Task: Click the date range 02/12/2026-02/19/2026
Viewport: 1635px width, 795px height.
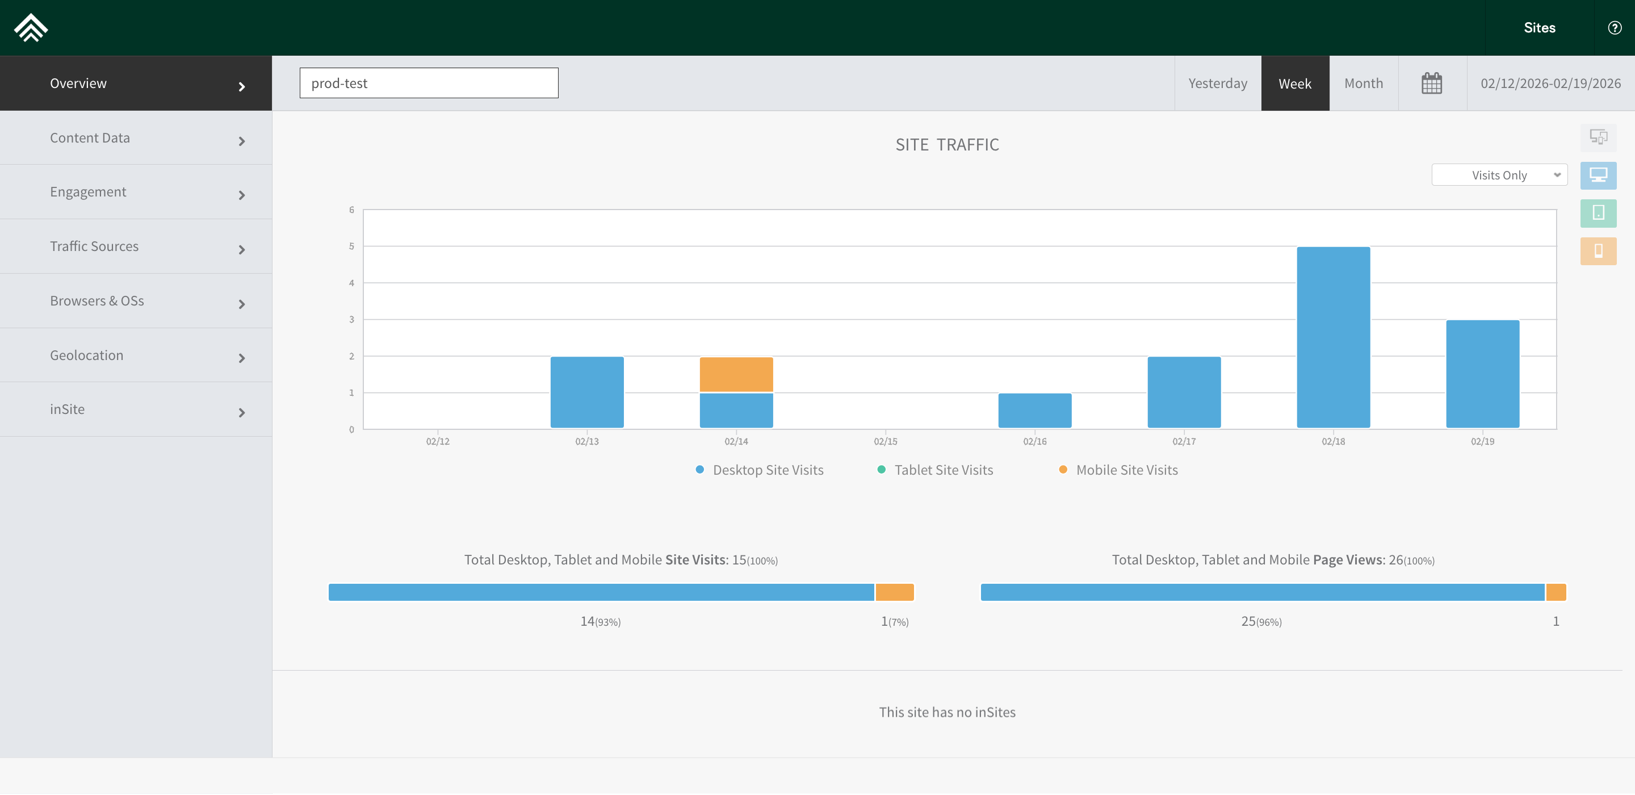Action: pyautogui.click(x=1550, y=83)
